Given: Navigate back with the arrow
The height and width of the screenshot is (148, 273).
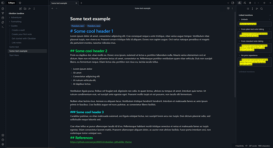Looking at the screenshot, I should pyautogui.click(x=52, y=8).
